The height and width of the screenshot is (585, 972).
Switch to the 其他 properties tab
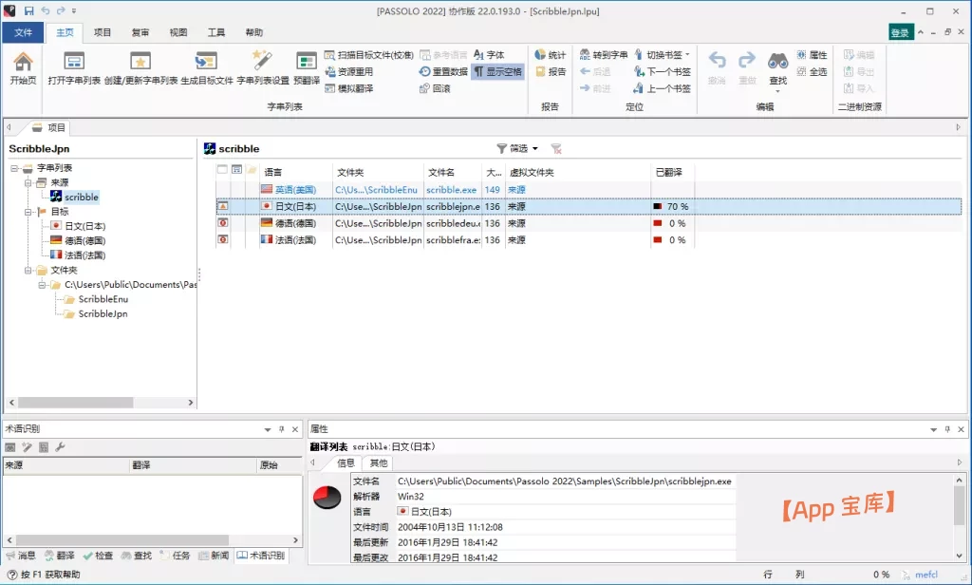[379, 462]
